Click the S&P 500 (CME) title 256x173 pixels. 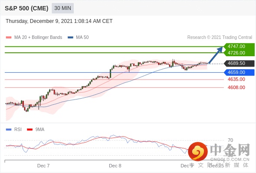(x=26, y=8)
